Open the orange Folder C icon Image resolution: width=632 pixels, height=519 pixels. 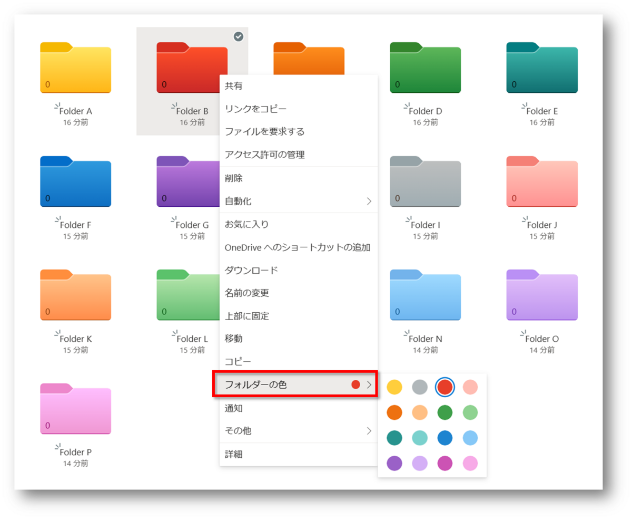point(309,59)
